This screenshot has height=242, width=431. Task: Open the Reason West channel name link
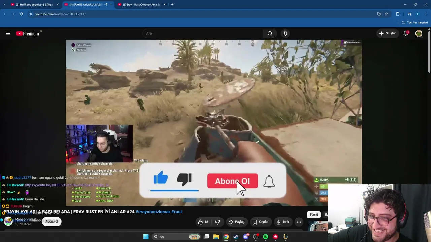[26, 220]
